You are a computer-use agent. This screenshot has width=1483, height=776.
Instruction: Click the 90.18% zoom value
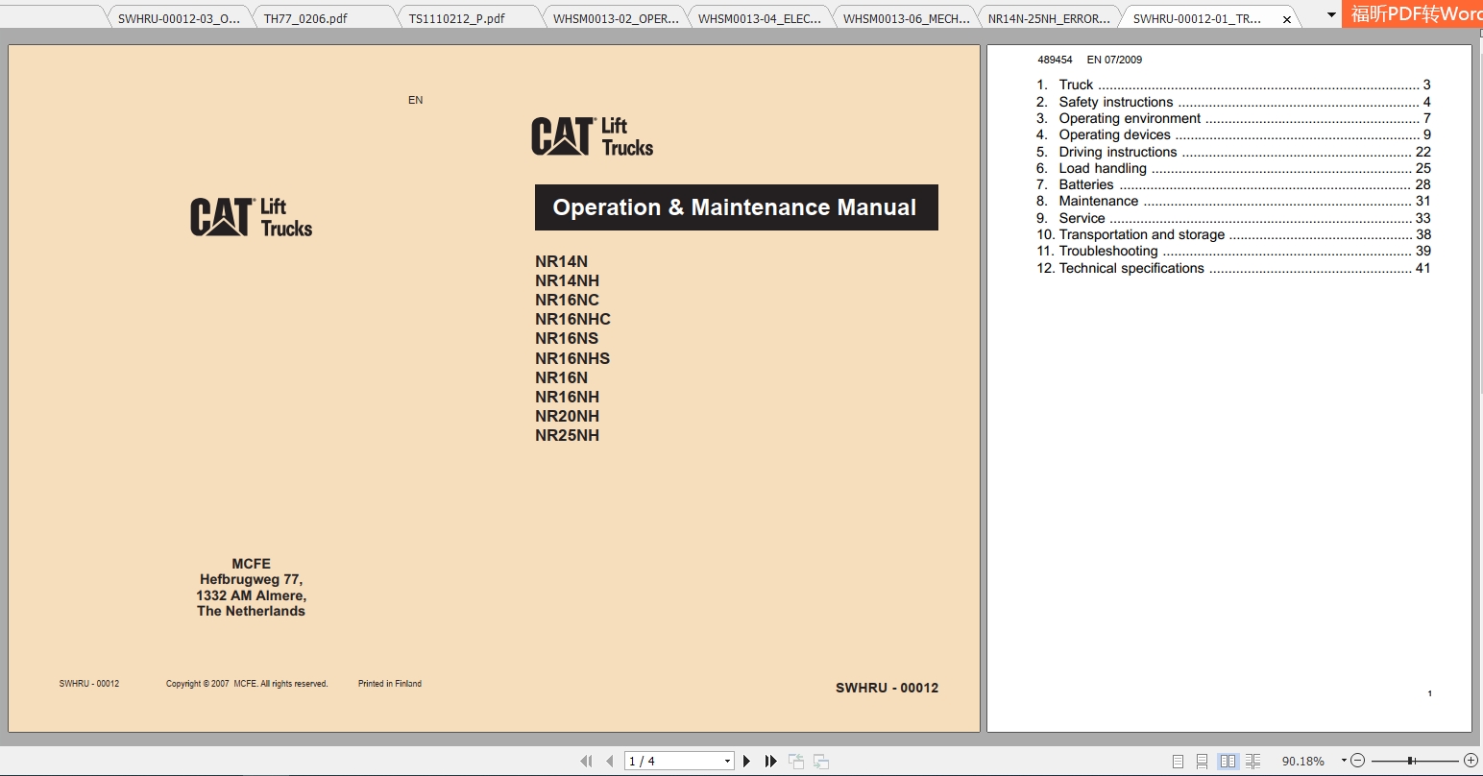[1302, 762]
